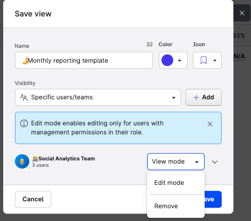This screenshot has height=221, width=251.
Task: Click the bookmark icon in Icon selector
Action: coord(204,60)
